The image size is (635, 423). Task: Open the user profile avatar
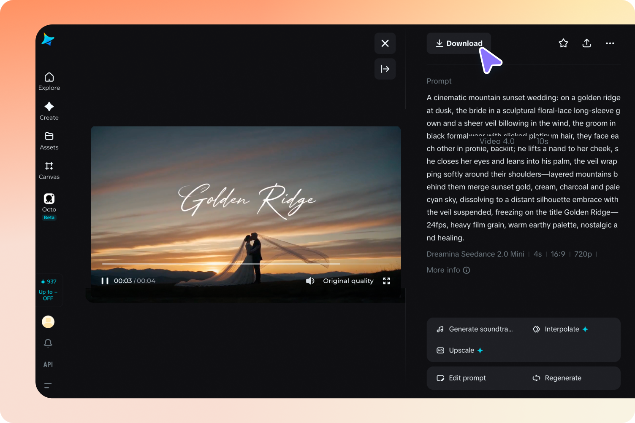click(x=48, y=322)
